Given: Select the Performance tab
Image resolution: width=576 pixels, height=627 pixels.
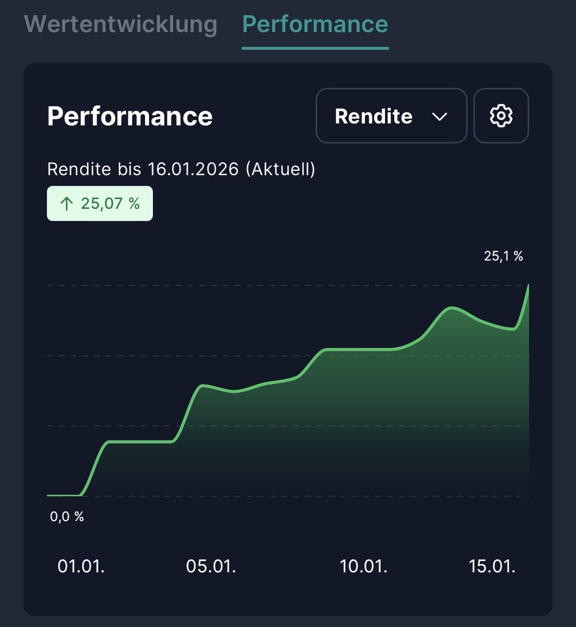Looking at the screenshot, I should pos(315,24).
